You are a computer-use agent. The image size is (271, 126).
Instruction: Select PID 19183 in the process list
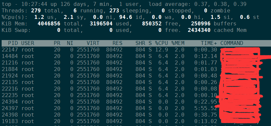pyautogui.click(x=10, y=121)
